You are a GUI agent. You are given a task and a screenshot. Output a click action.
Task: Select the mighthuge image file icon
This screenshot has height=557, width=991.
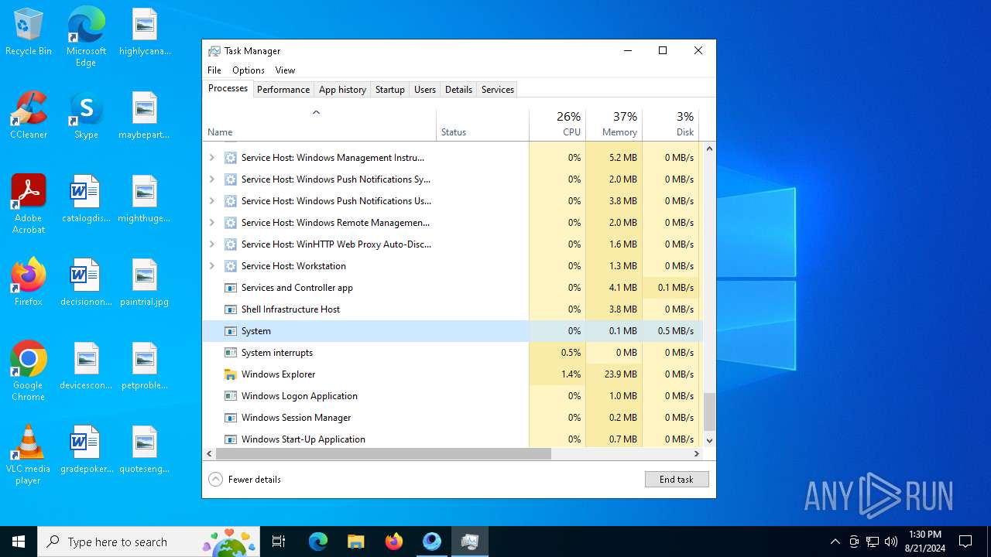click(x=145, y=199)
